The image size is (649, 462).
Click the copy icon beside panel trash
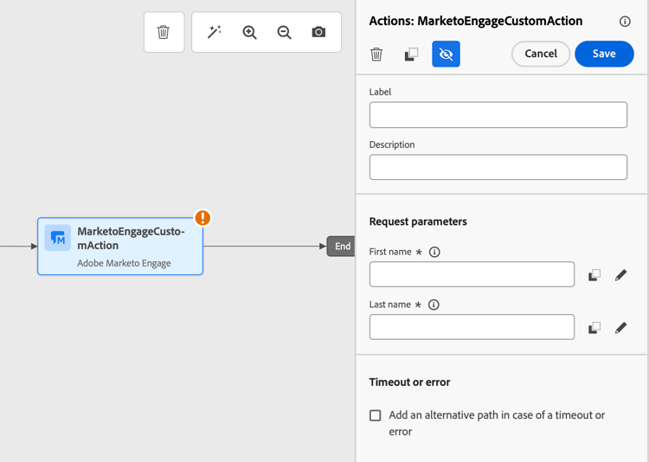(411, 55)
